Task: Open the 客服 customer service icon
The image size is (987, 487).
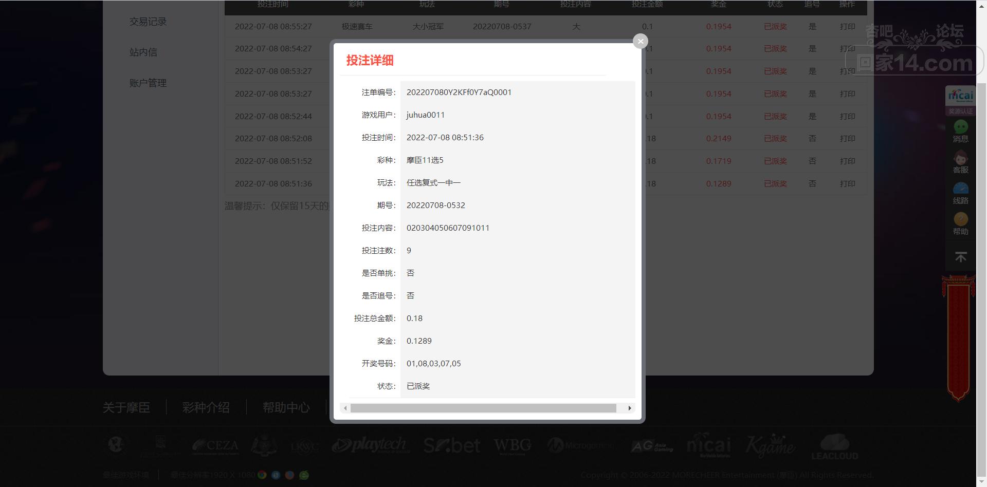Action: [960, 162]
